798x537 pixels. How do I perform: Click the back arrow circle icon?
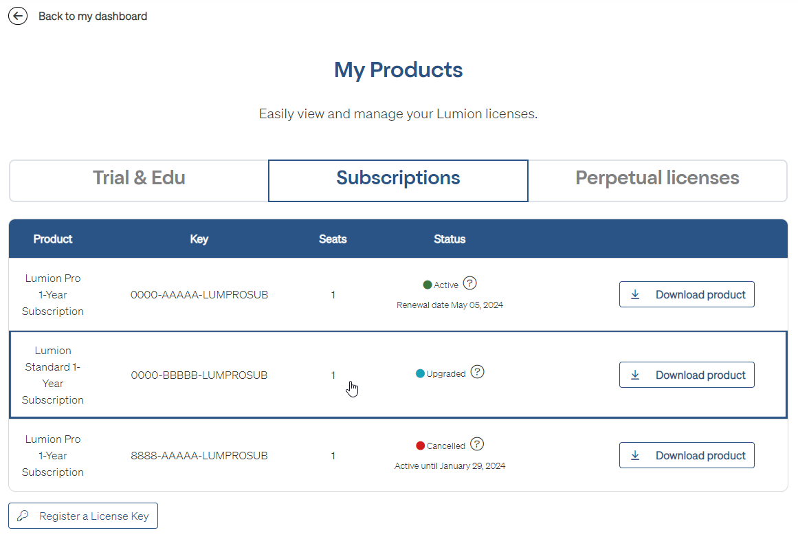18,16
